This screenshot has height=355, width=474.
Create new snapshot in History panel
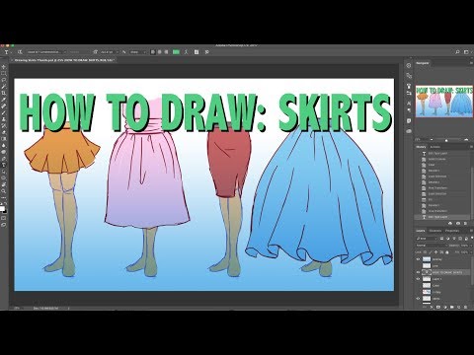458,223
